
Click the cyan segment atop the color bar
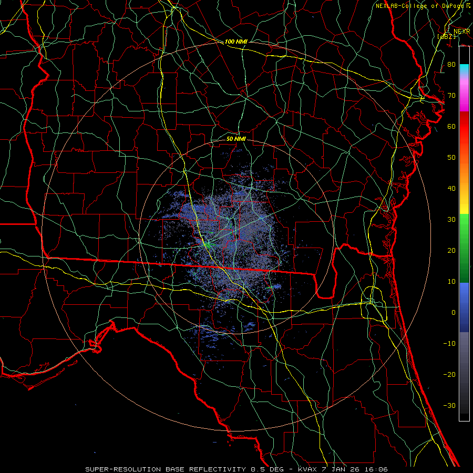point(464,69)
